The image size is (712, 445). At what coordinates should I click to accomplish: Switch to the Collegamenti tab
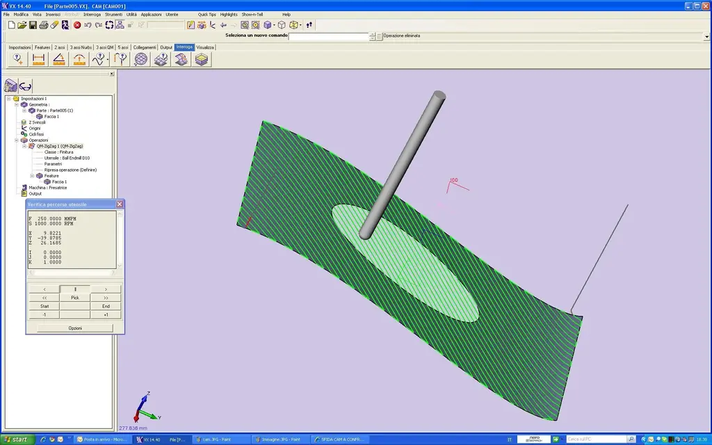(x=145, y=47)
